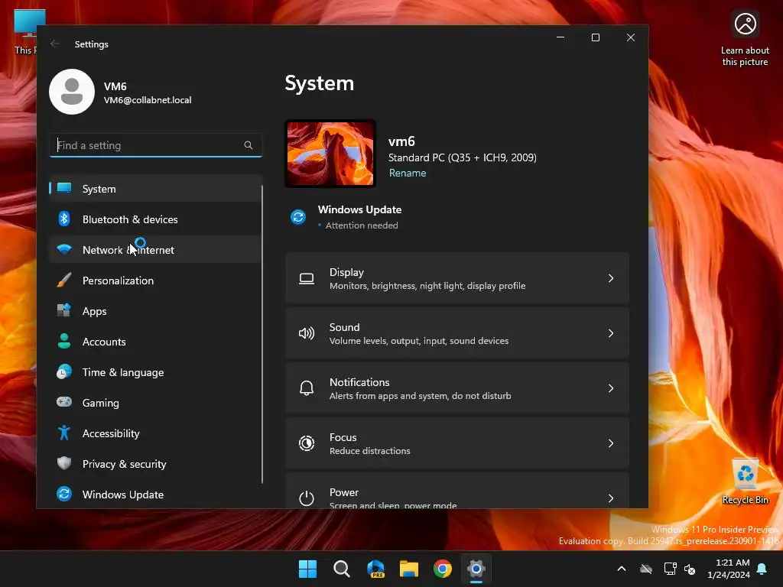Image resolution: width=783 pixels, height=587 pixels.
Task: Open the Windows Start menu
Action: (307, 569)
